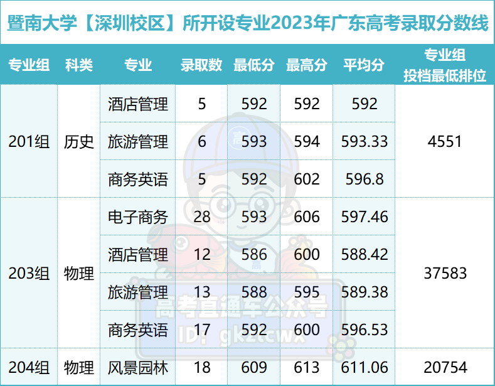Image resolution: width=495 pixels, height=386 pixels.
Task: Select the 最高分 column header
Action: point(307,65)
